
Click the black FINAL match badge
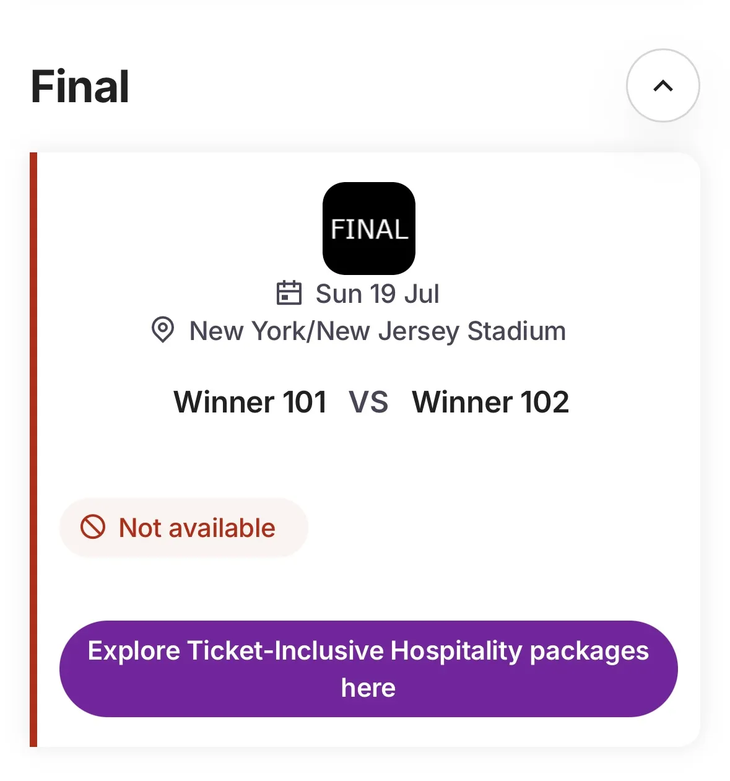tap(368, 229)
